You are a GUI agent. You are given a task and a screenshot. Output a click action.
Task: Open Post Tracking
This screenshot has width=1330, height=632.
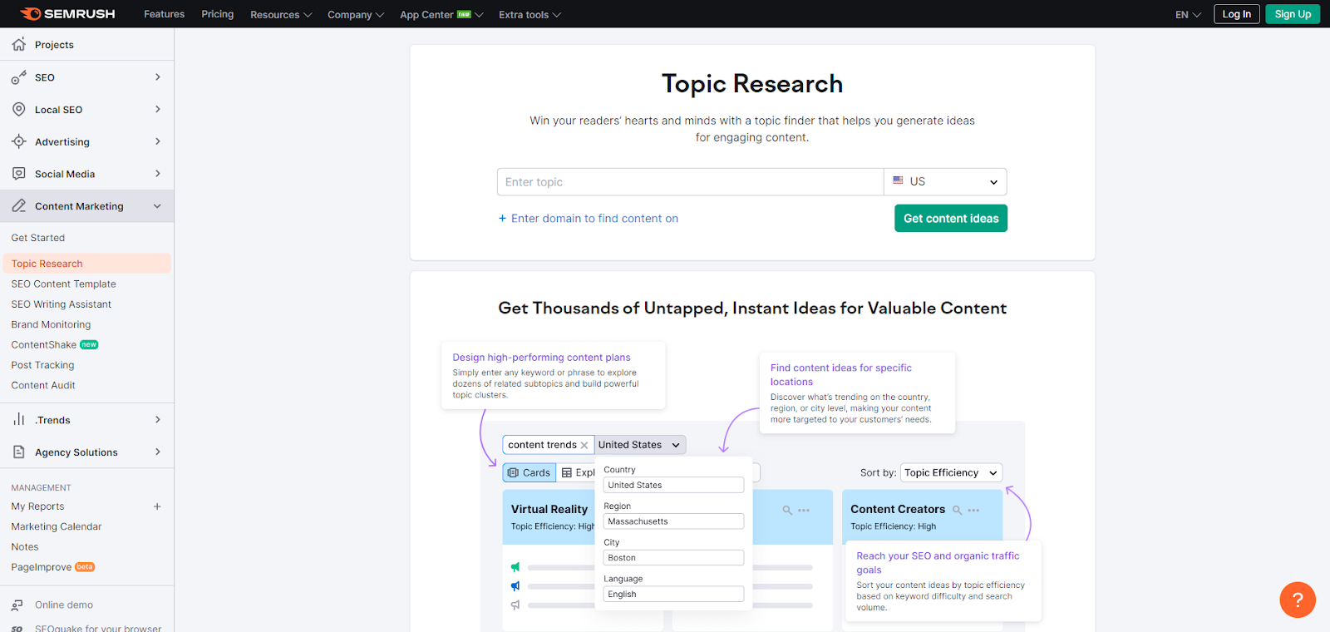coord(43,365)
